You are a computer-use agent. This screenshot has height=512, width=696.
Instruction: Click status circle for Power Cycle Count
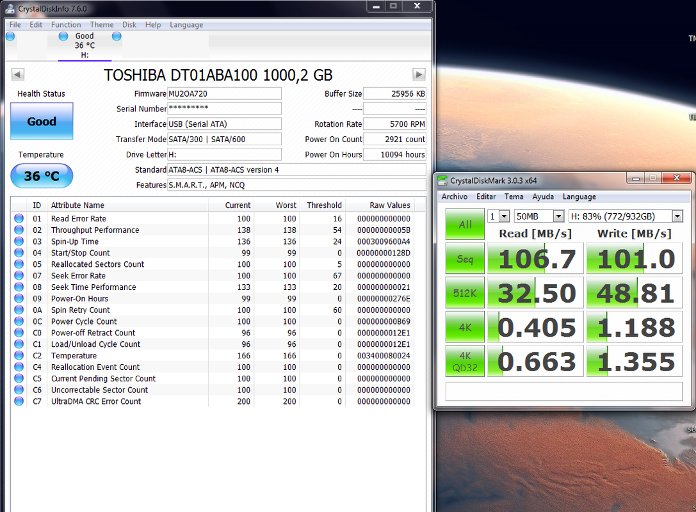(19, 321)
